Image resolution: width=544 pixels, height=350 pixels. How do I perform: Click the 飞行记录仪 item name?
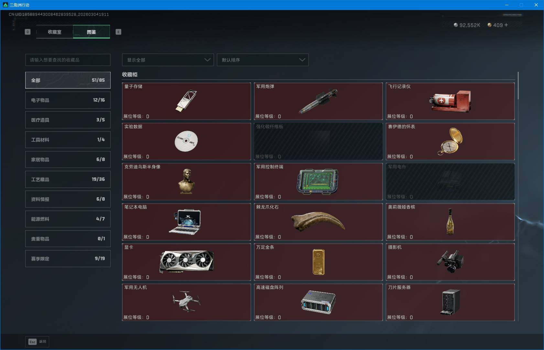pos(399,86)
